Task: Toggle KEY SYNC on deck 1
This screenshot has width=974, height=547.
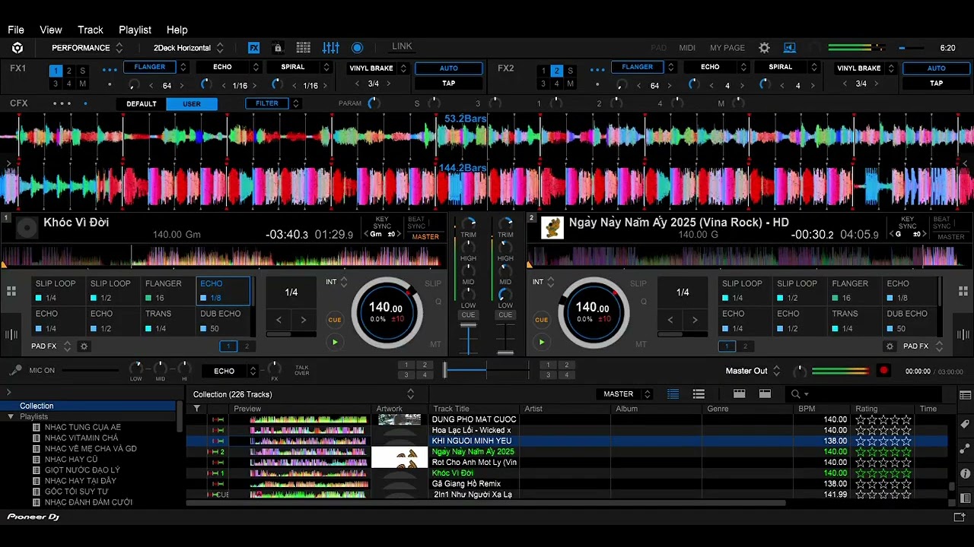Action: (382, 223)
